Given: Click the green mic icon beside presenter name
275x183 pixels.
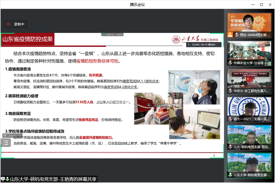Looking at the screenshot, I should pyautogui.click(x=7, y=179).
